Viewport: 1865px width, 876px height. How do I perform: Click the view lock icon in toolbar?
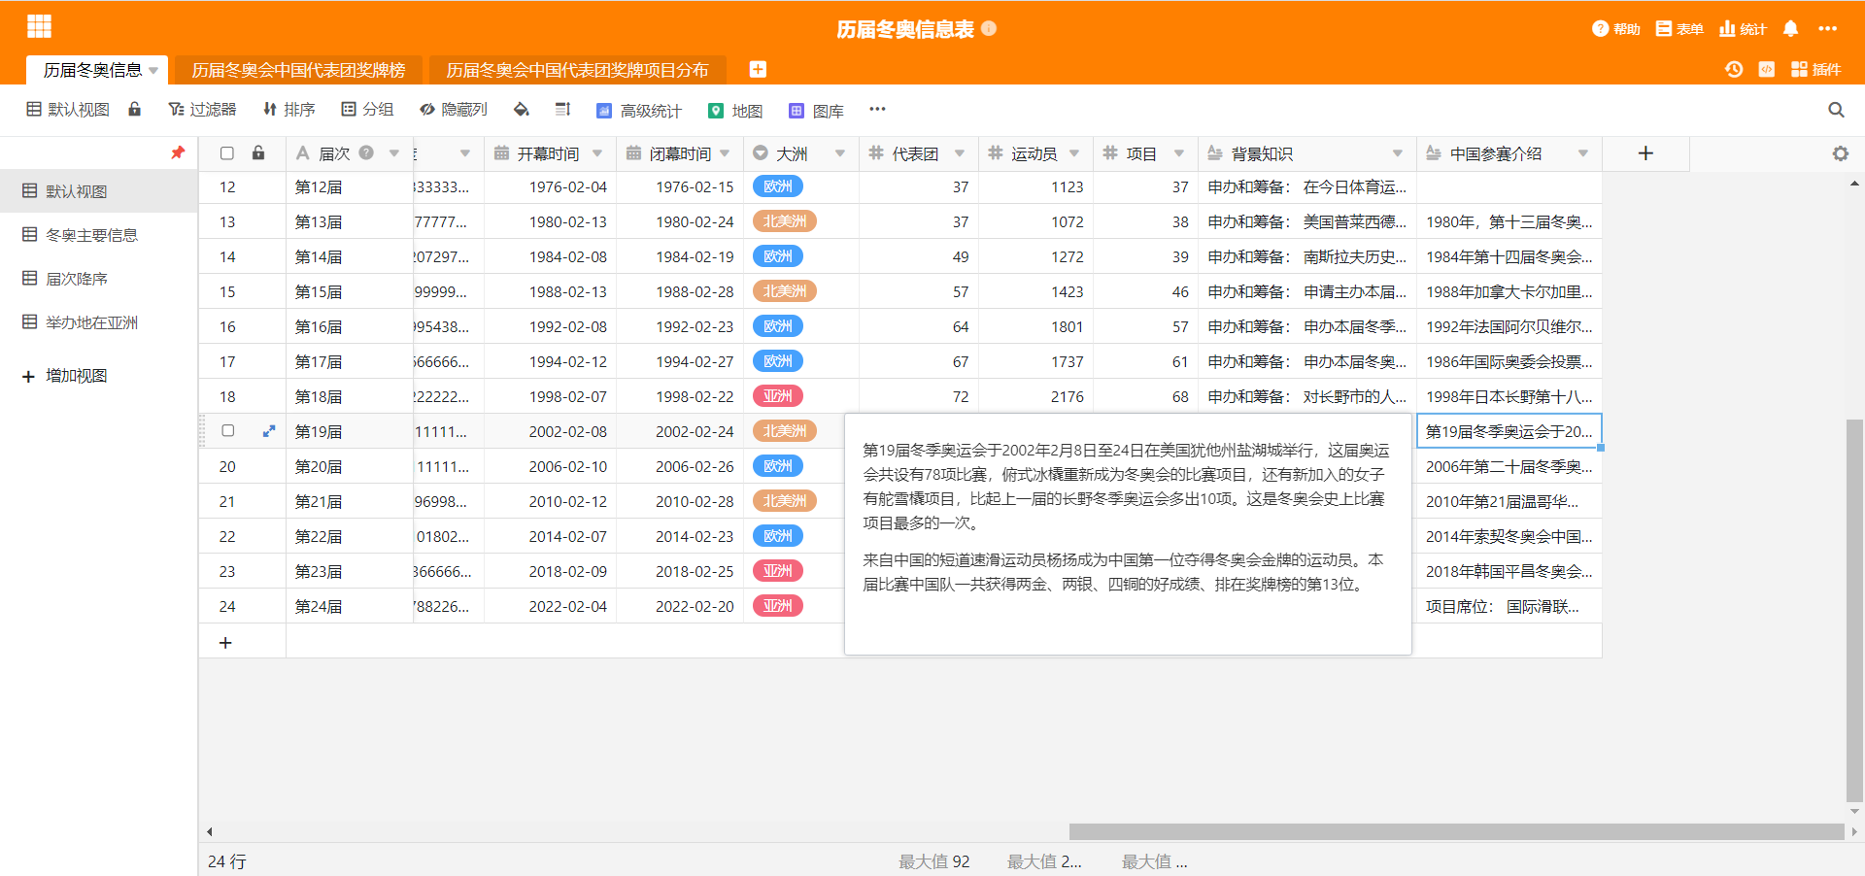(135, 109)
